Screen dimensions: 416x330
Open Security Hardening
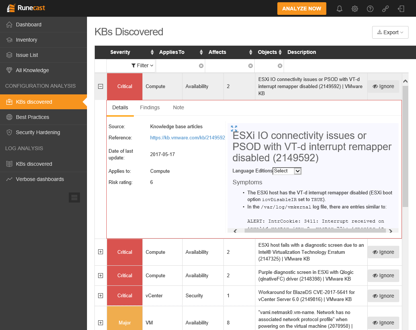tap(43, 132)
